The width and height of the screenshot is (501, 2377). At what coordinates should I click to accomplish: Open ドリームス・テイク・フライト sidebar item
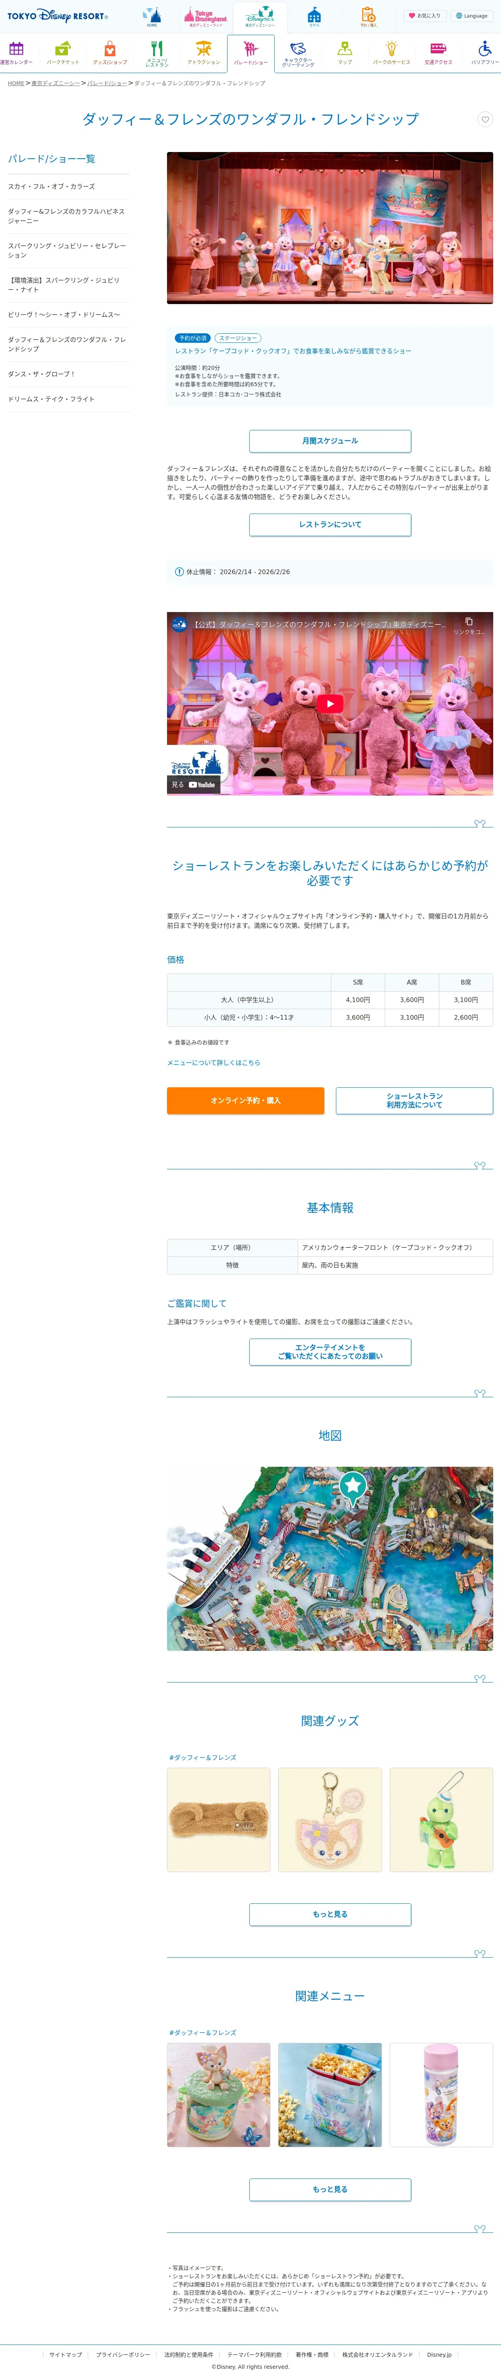point(68,399)
